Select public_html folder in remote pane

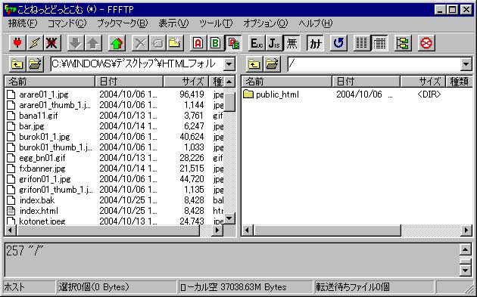[x=271, y=94]
